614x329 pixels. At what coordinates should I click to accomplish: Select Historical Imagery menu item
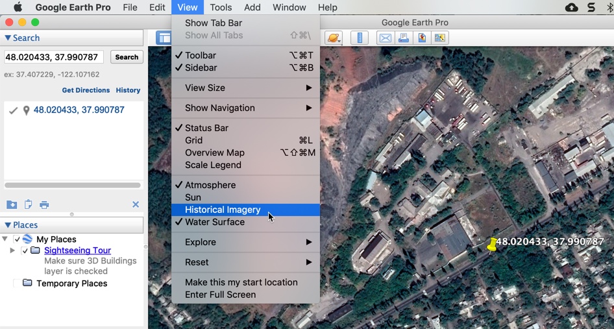pyautogui.click(x=245, y=210)
